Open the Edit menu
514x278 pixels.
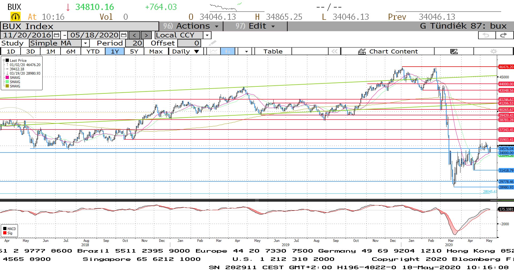[255, 26]
